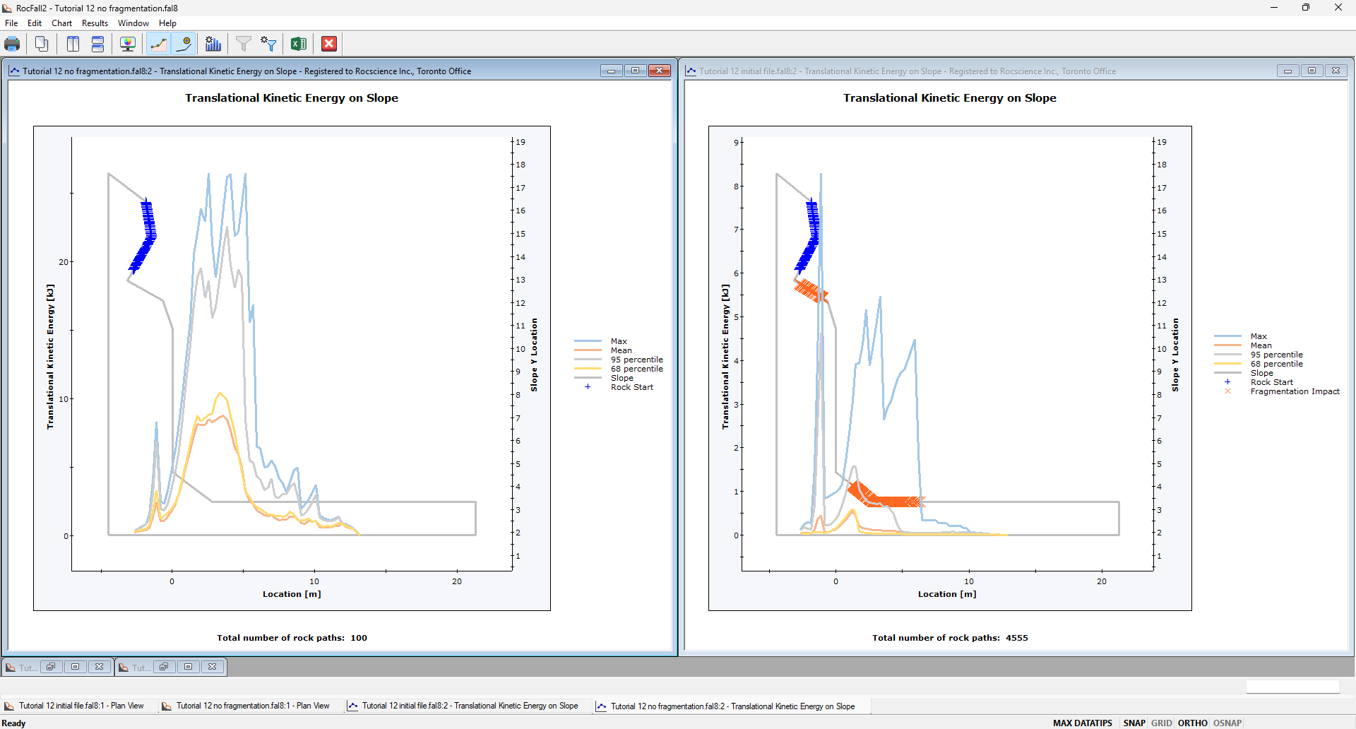
Task: Open the Window menu
Action: 133,23
